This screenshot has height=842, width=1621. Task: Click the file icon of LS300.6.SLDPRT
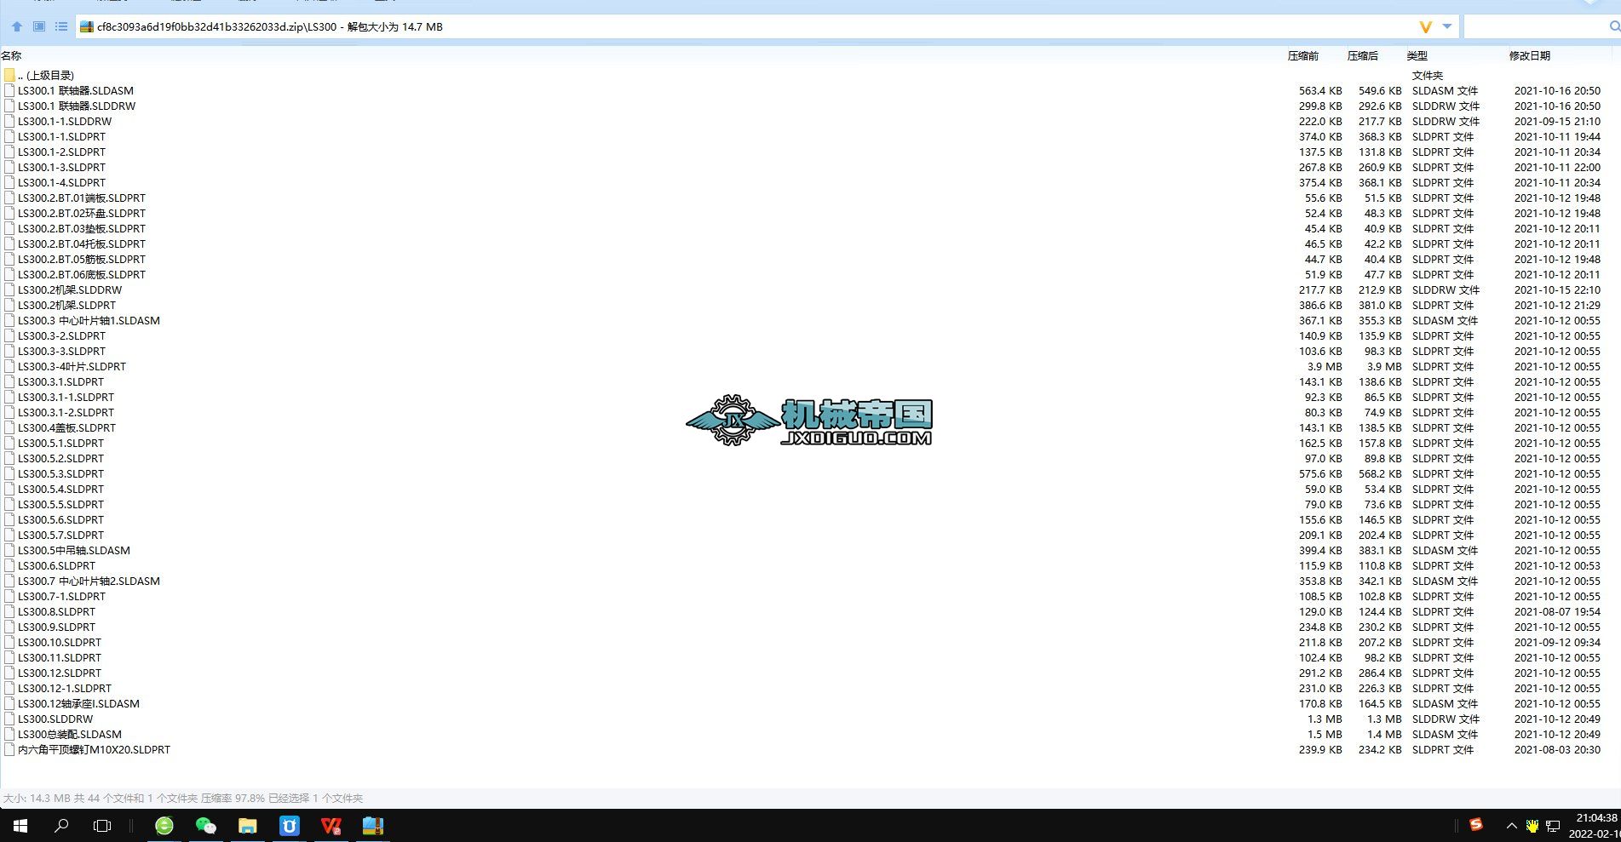[9, 565]
